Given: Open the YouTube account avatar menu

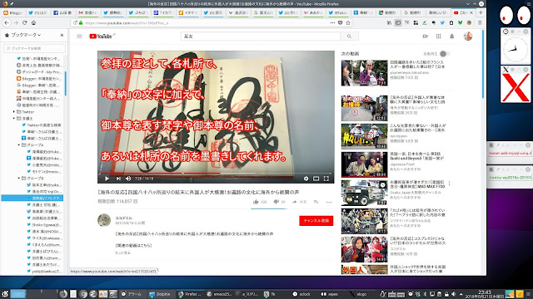Looking at the screenshot, I should 468,37.
